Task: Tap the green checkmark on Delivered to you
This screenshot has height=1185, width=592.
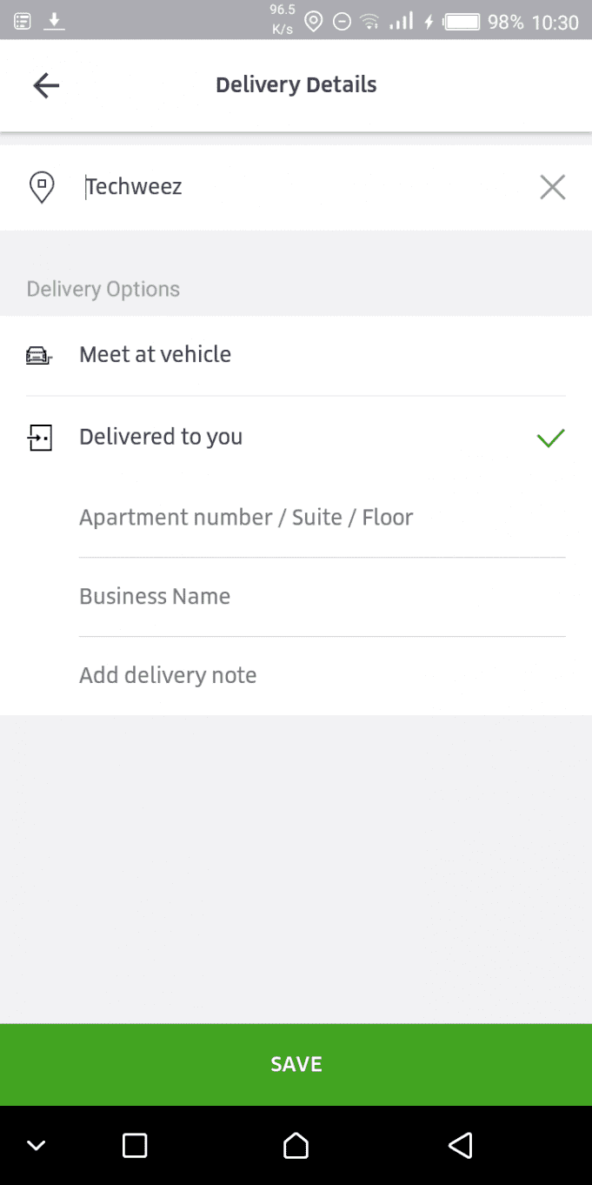Action: pos(551,438)
